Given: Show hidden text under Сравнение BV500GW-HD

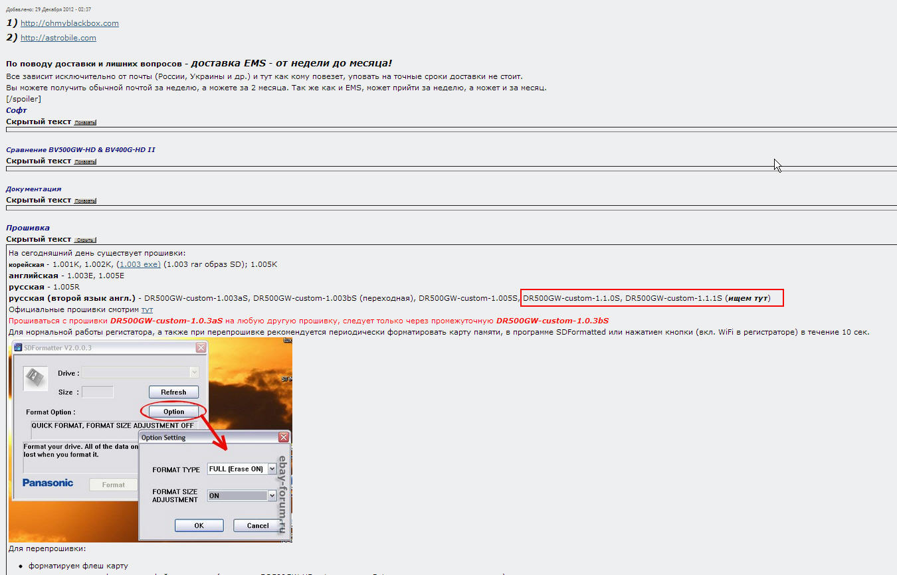Looking at the screenshot, I should coord(85,161).
